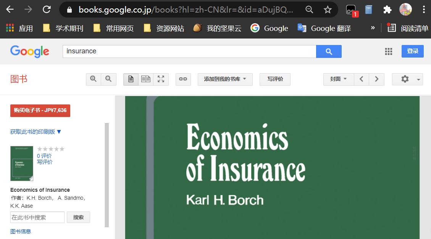This screenshot has height=239, width=431.
Task: Open 添加到我的书库 dropdown
Action: (x=225, y=79)
